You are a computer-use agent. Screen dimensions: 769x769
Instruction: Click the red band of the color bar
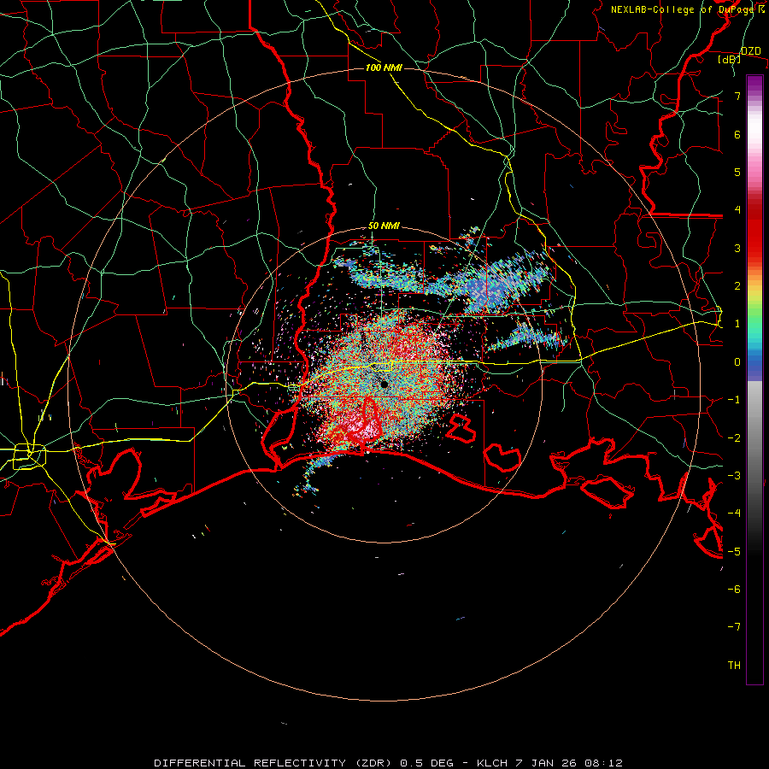(754, 231)
